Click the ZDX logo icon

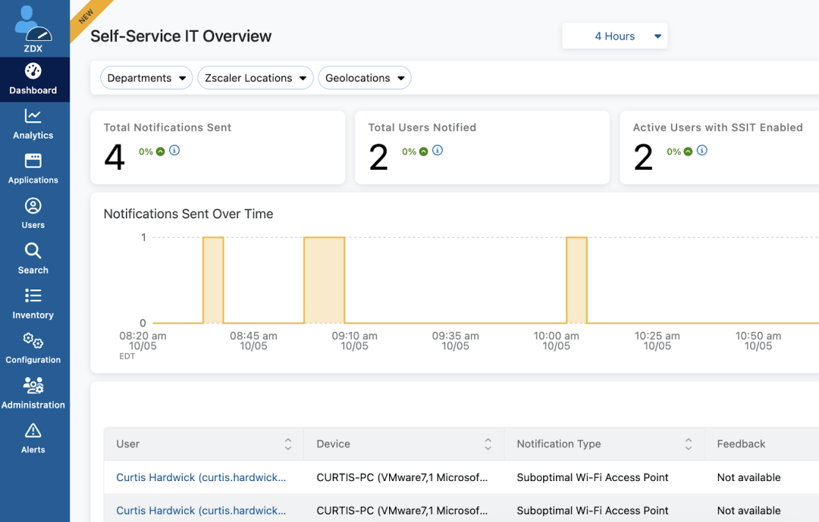click(x=33, y=24)
